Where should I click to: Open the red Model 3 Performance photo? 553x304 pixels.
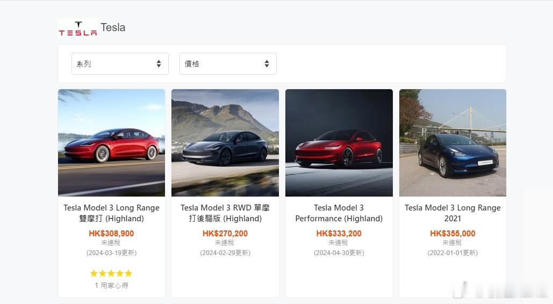[339, 142]
